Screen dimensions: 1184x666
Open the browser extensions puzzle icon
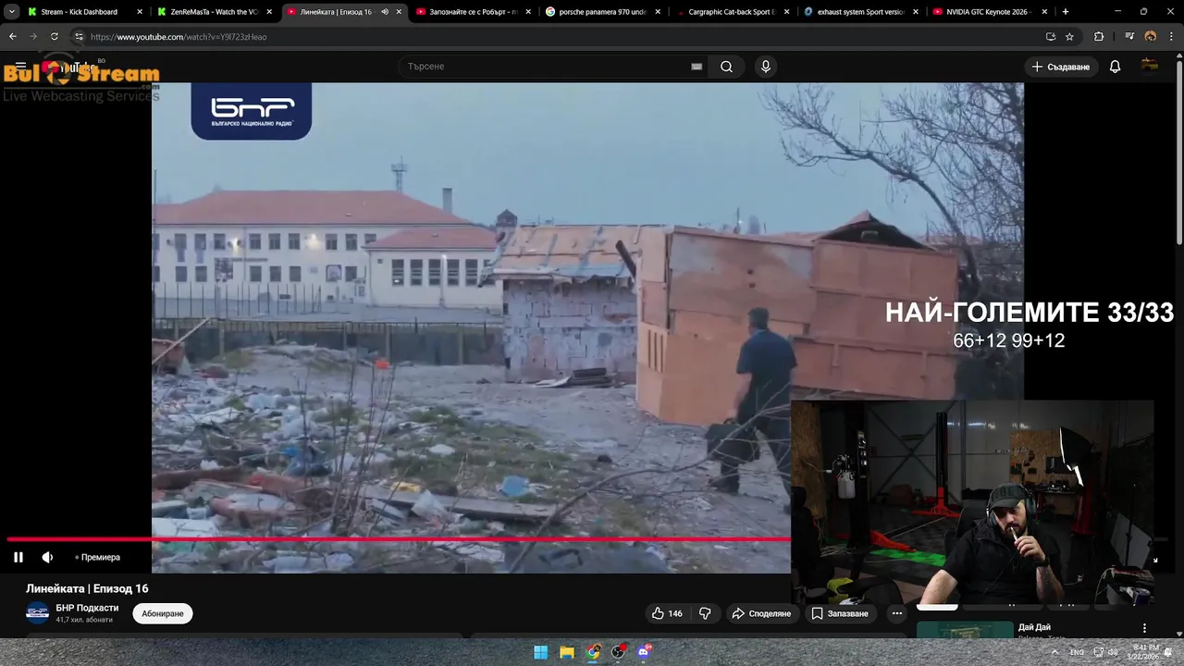tap(1099, 37)
